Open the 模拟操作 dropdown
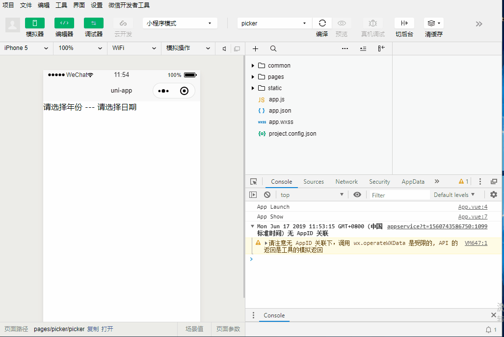Image resolution: width=504 pixels, height=337 pixels. (x=188, y=48)
